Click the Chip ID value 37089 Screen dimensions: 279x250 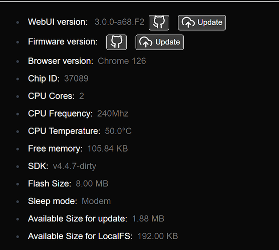click(x=76, y=78)
